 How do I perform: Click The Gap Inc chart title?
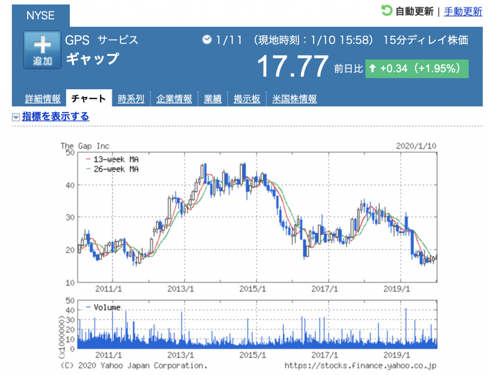tap(85, 146)
